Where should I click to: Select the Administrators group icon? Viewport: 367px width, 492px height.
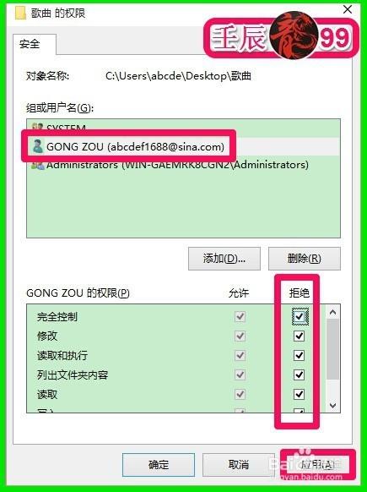pyautogui.click(x=38, y=166)
